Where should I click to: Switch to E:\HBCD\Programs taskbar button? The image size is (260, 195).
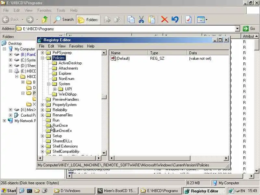(160, 191)
